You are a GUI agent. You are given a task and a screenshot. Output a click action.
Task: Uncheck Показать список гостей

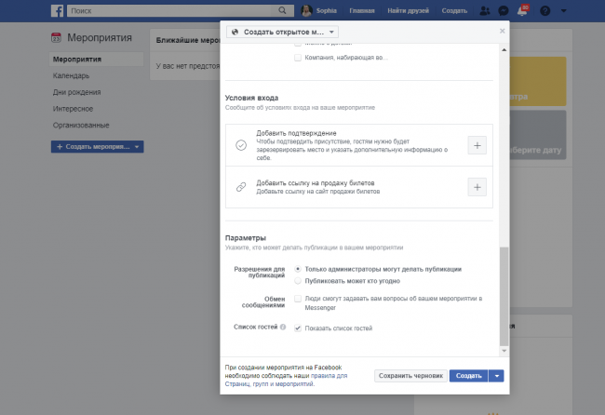[x=298, y=328]
